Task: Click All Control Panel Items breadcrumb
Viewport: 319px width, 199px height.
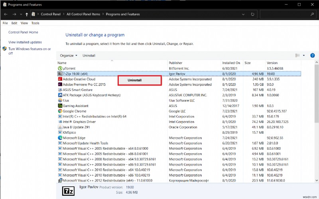Action: pyautogui.click(x=83, y=14)
